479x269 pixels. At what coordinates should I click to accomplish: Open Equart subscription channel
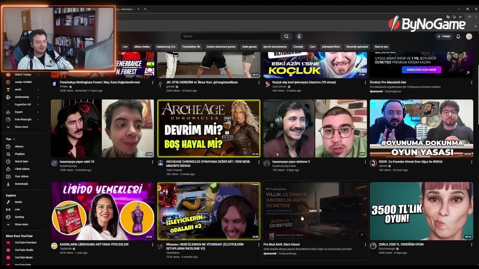pyautogui.click(x=19, y=112)
